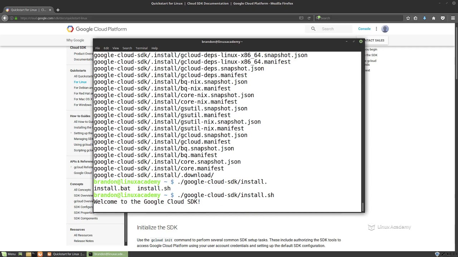
Task: Open the terminal Search menu
Action: 127,48
